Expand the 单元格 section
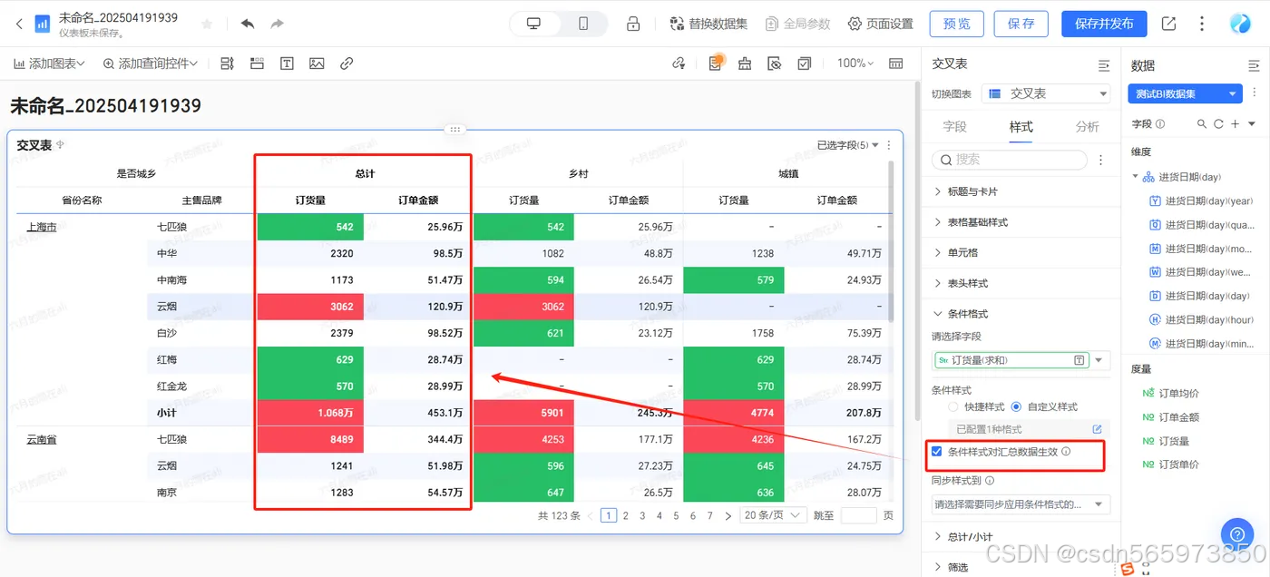The height and width of the screenshot is (577, 1270). pos(962,253)
